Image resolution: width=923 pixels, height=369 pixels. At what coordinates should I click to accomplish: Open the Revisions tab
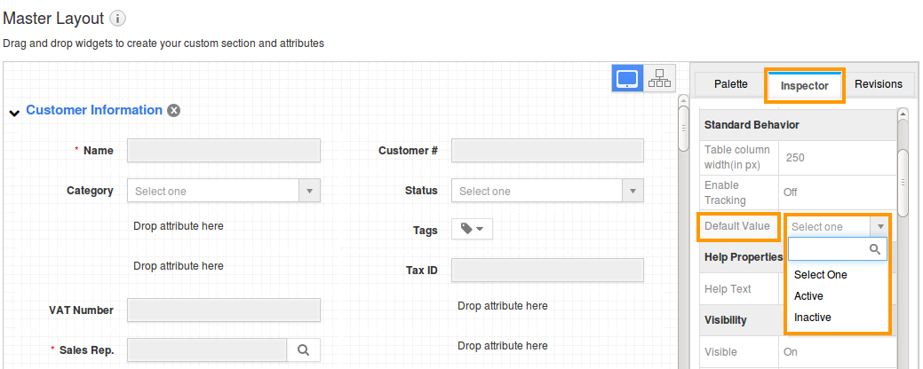coord(878,84)
